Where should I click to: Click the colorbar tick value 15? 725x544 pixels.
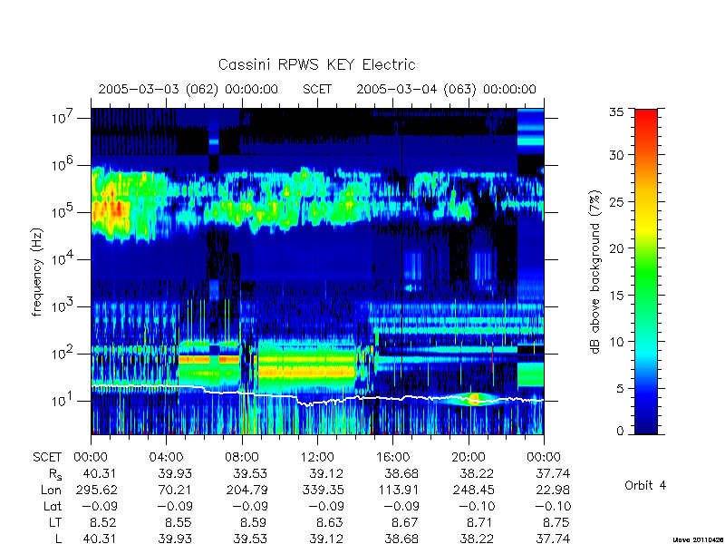click(616, 295)
